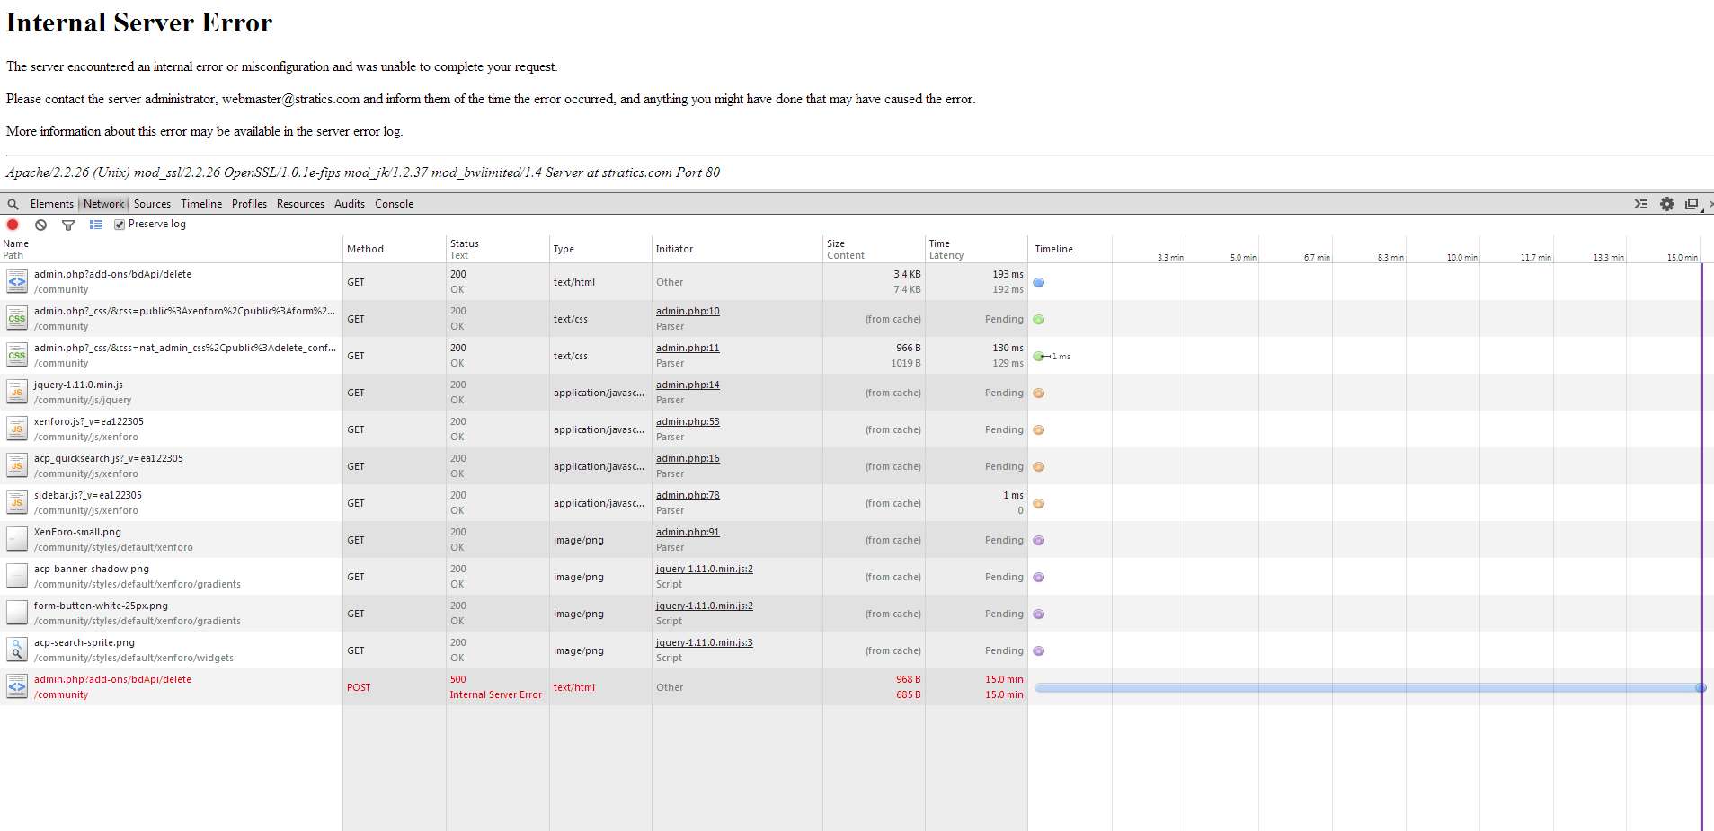This screenshot has height=831, width=1714.
Task: Open the Console tab
Action: [394, 204]
